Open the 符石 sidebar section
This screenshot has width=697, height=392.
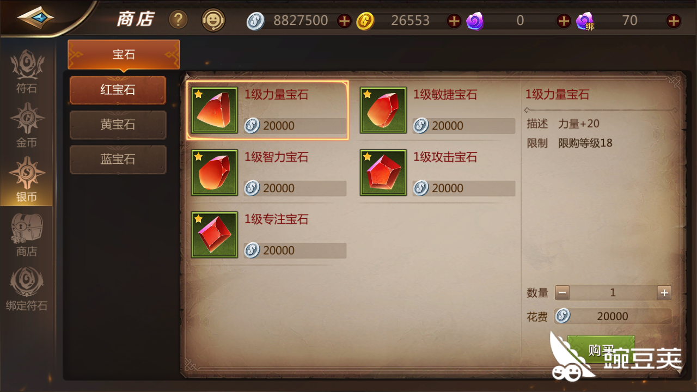point(26,72)
